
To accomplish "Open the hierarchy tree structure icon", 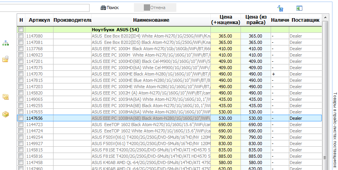I will (6, 43).
